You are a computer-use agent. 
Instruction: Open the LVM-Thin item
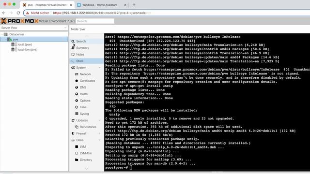[86, 153]
